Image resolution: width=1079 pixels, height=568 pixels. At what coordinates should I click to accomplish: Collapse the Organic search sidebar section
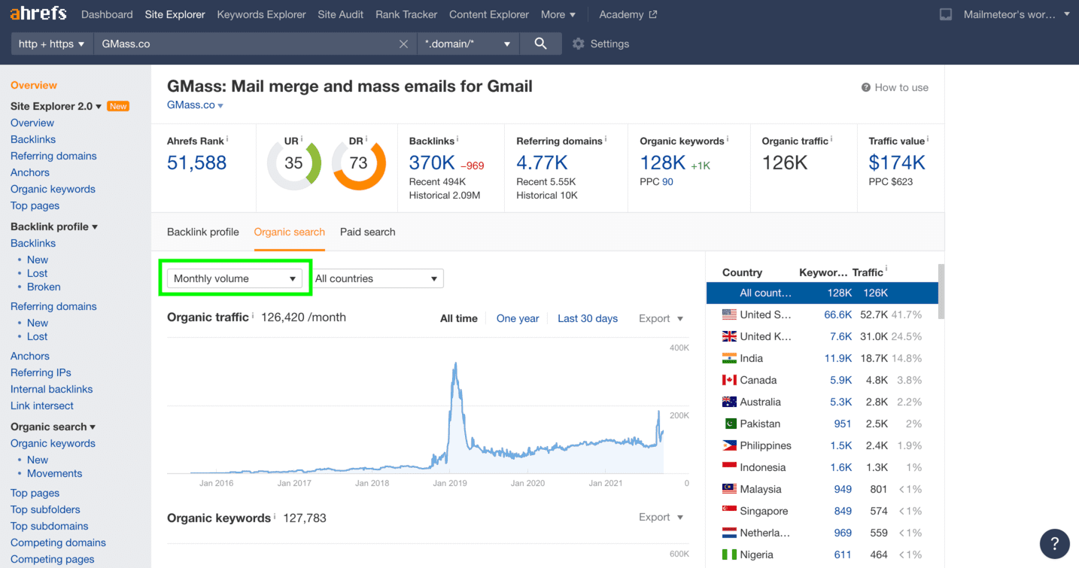coord(53,427)
